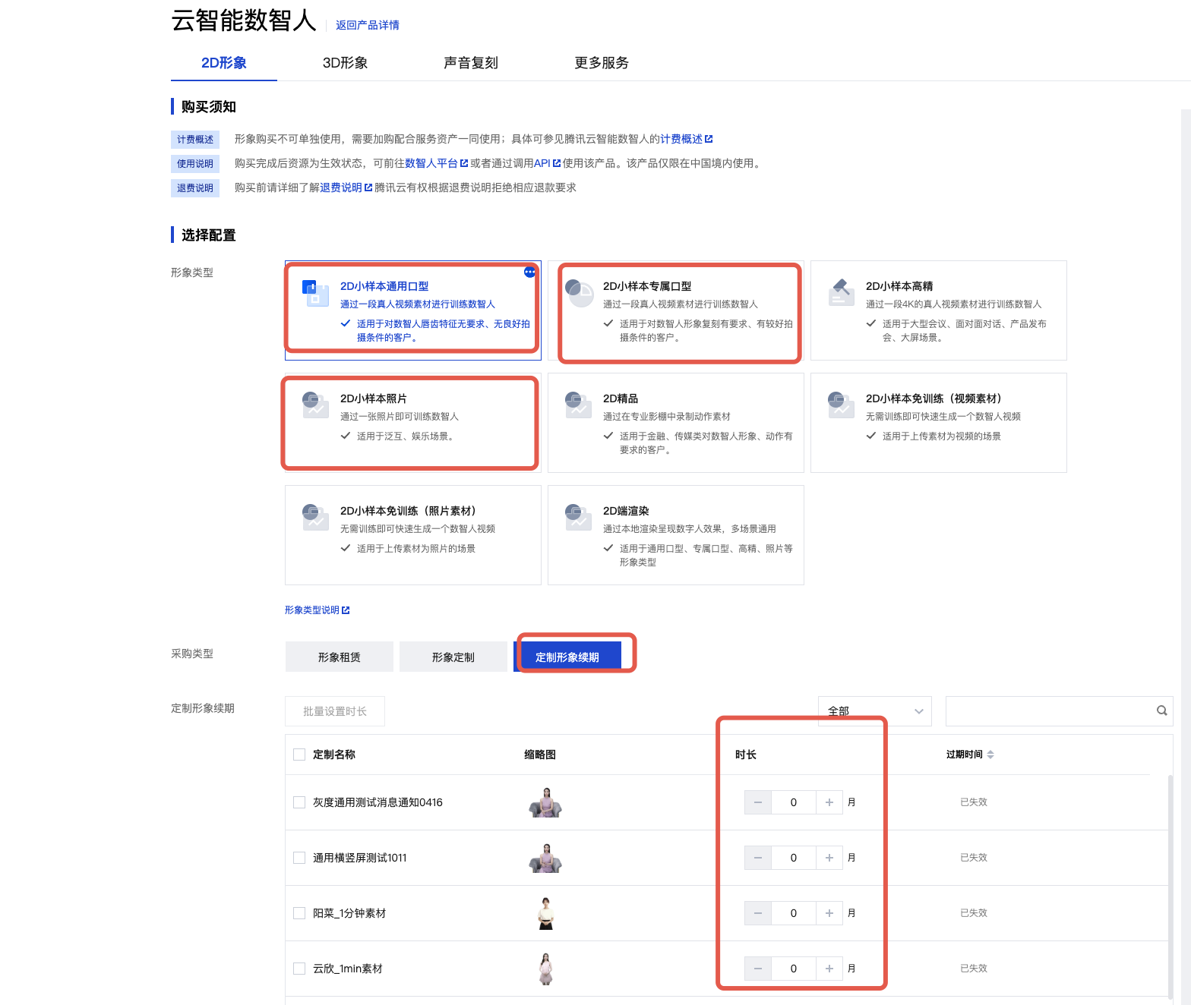Click the 2D端渲染 card icon
The width and height of the screenshot is (1191, 1005).
(578, 516)
